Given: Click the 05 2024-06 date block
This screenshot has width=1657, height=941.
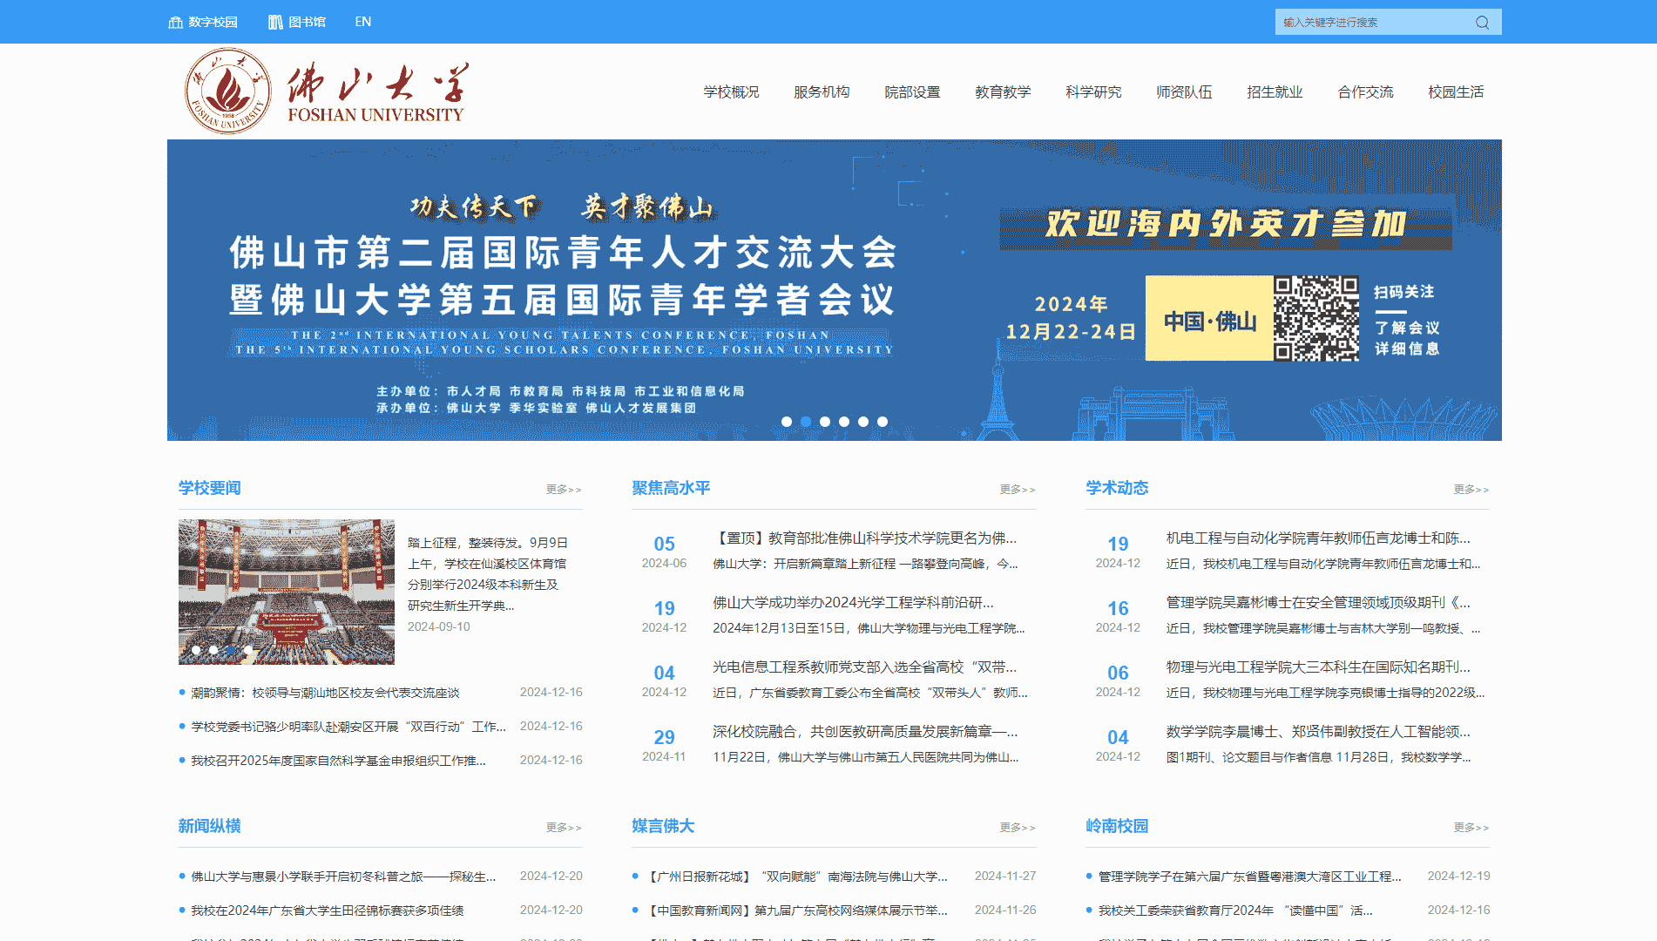Looking at the screenshot, I should 664,552.
